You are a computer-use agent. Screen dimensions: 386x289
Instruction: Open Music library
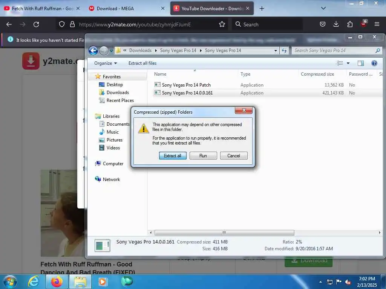(x=112, y=132)
